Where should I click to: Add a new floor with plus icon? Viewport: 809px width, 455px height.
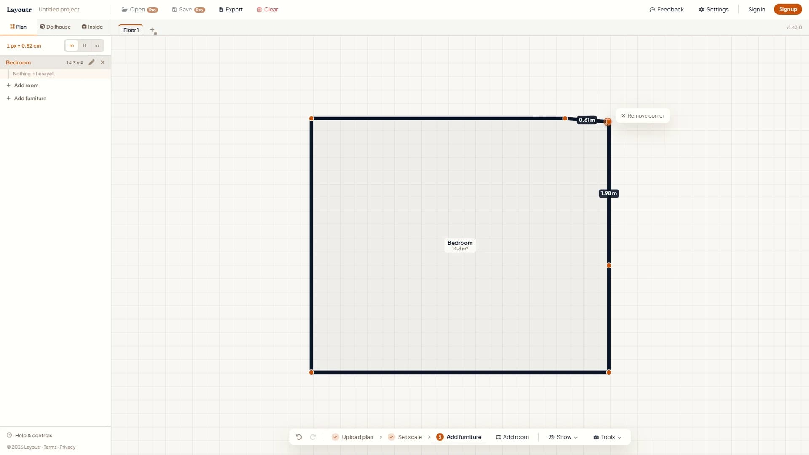pos(153,30)
